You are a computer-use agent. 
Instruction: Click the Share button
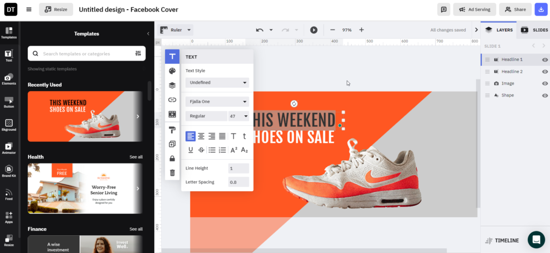(x=515, y=10)
